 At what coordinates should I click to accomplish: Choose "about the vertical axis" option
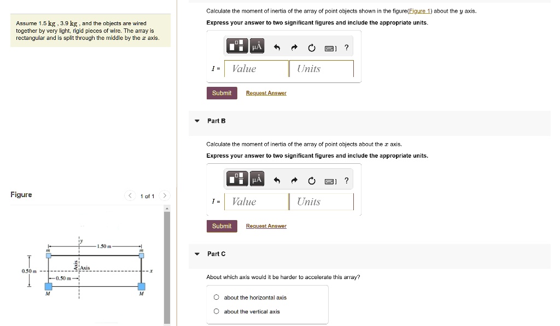[217, 312]
